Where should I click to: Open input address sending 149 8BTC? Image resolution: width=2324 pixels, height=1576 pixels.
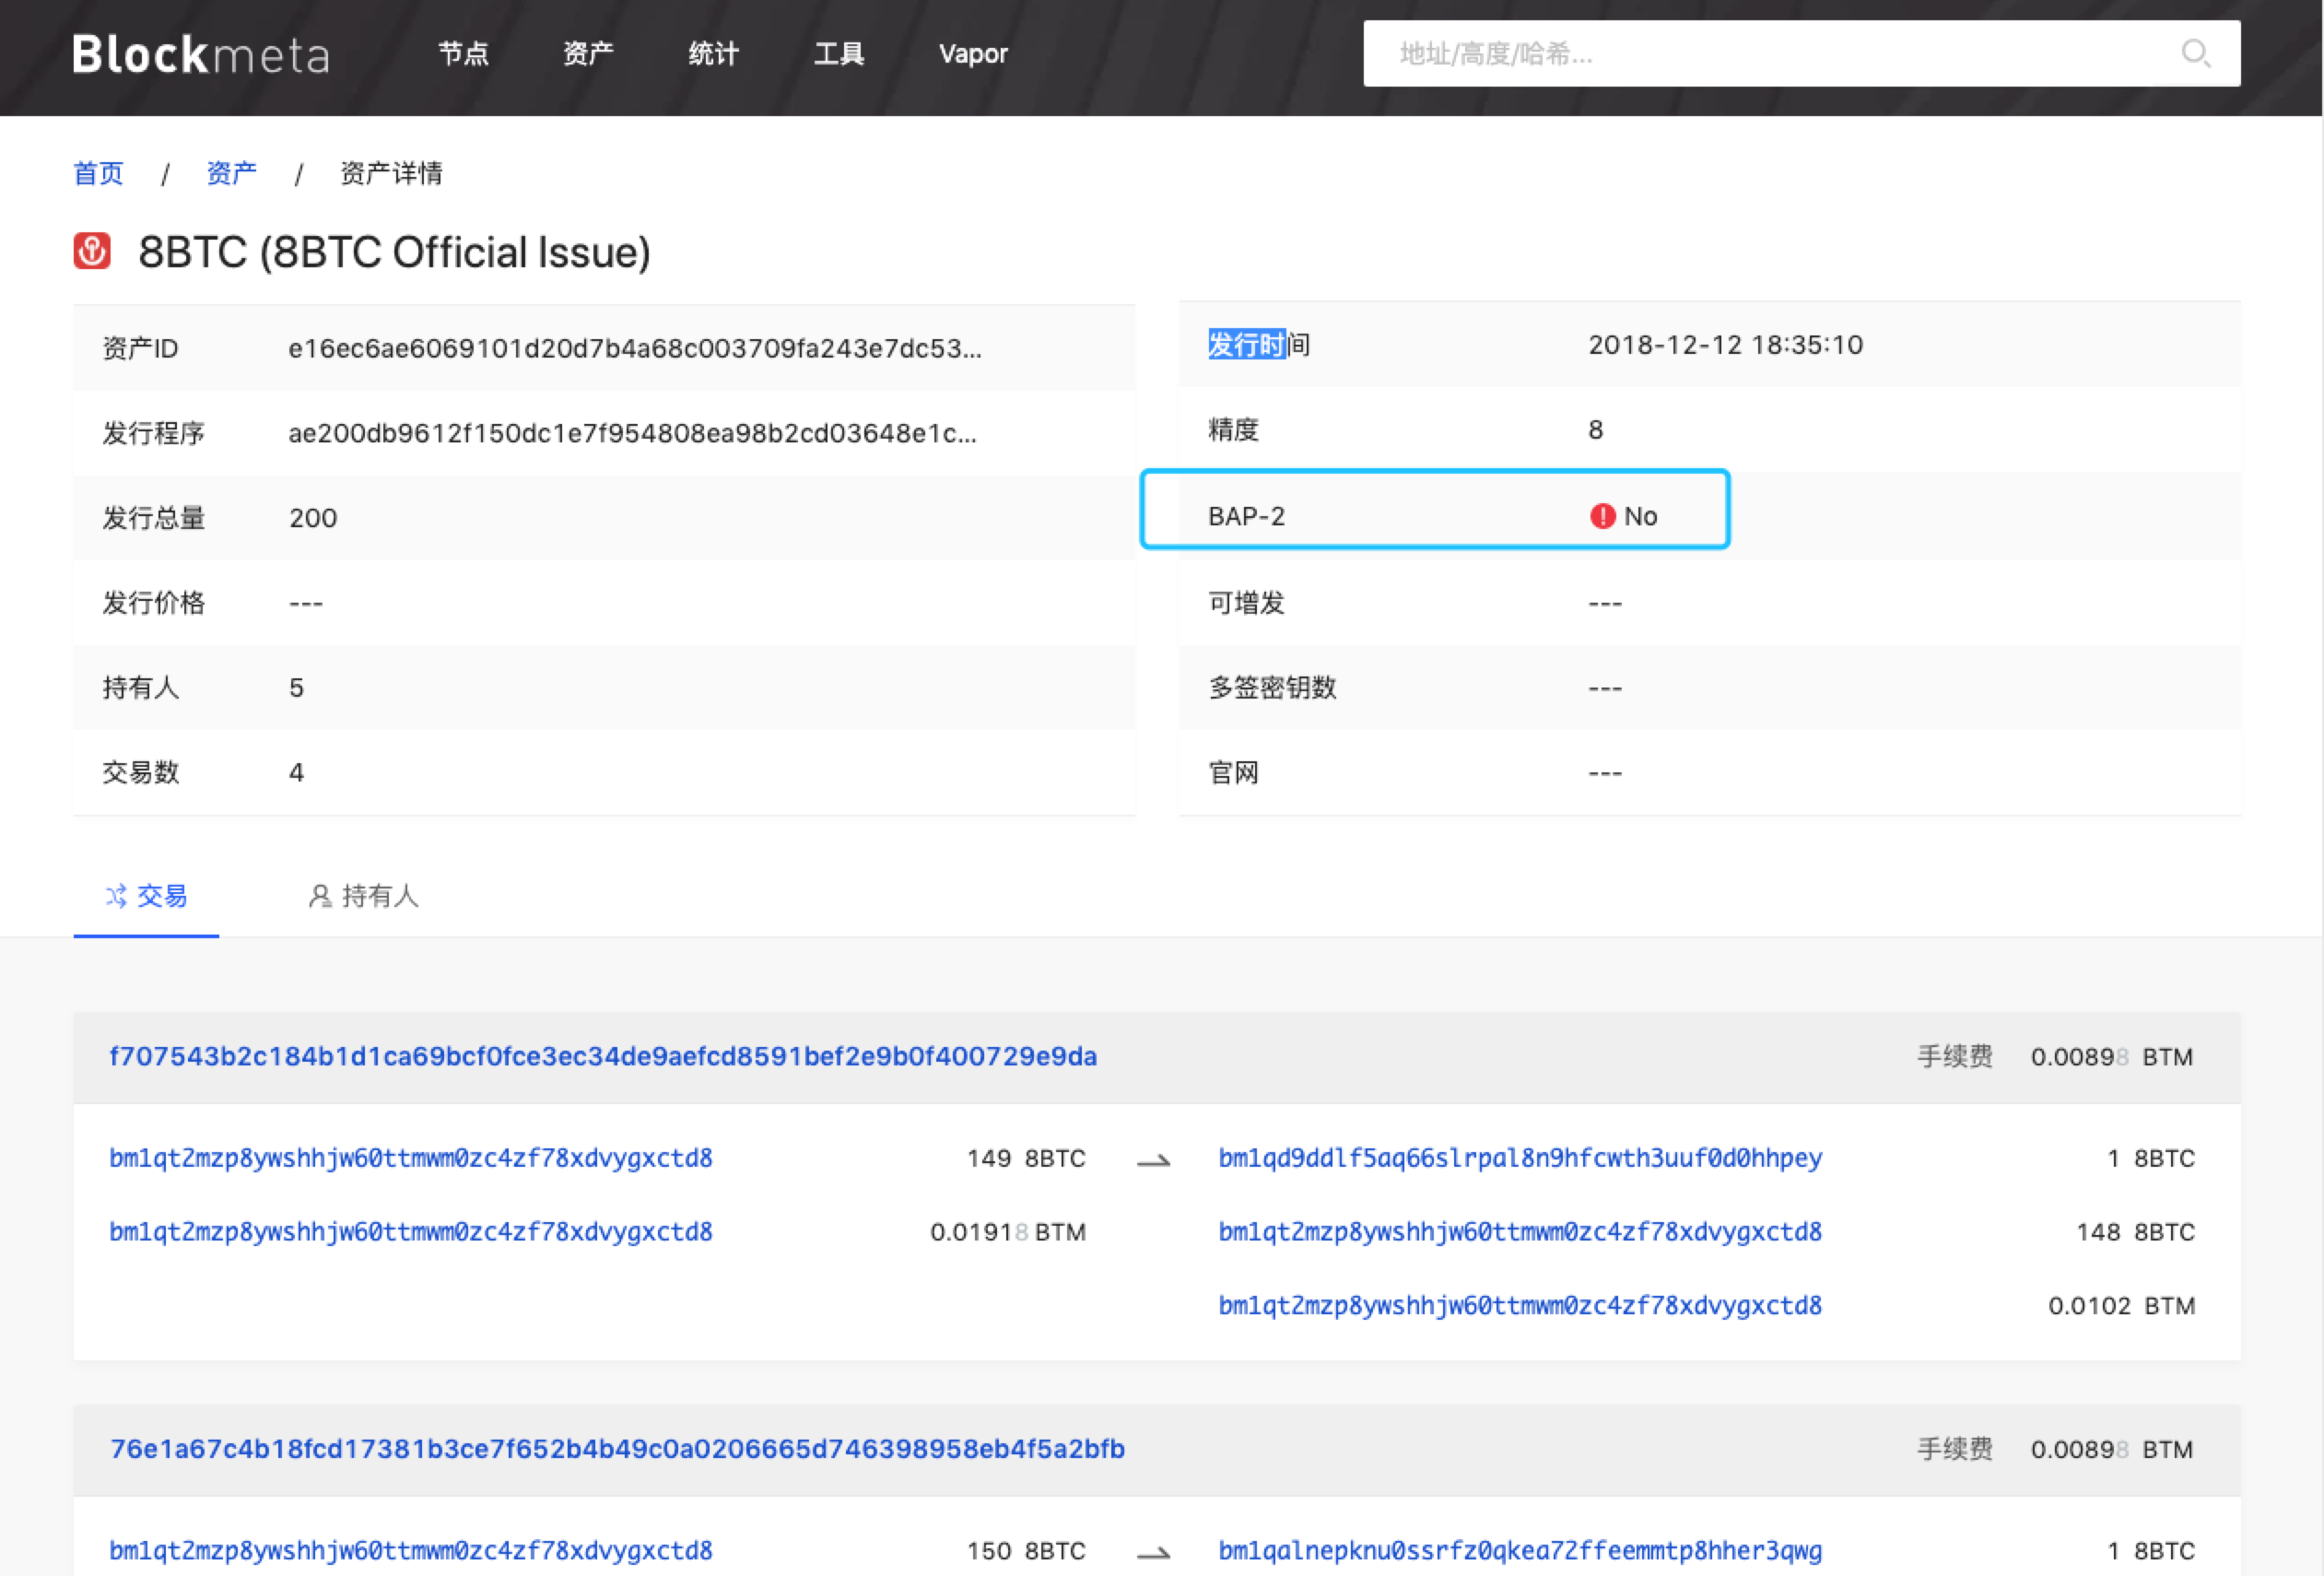click(x=411, y=1158)
